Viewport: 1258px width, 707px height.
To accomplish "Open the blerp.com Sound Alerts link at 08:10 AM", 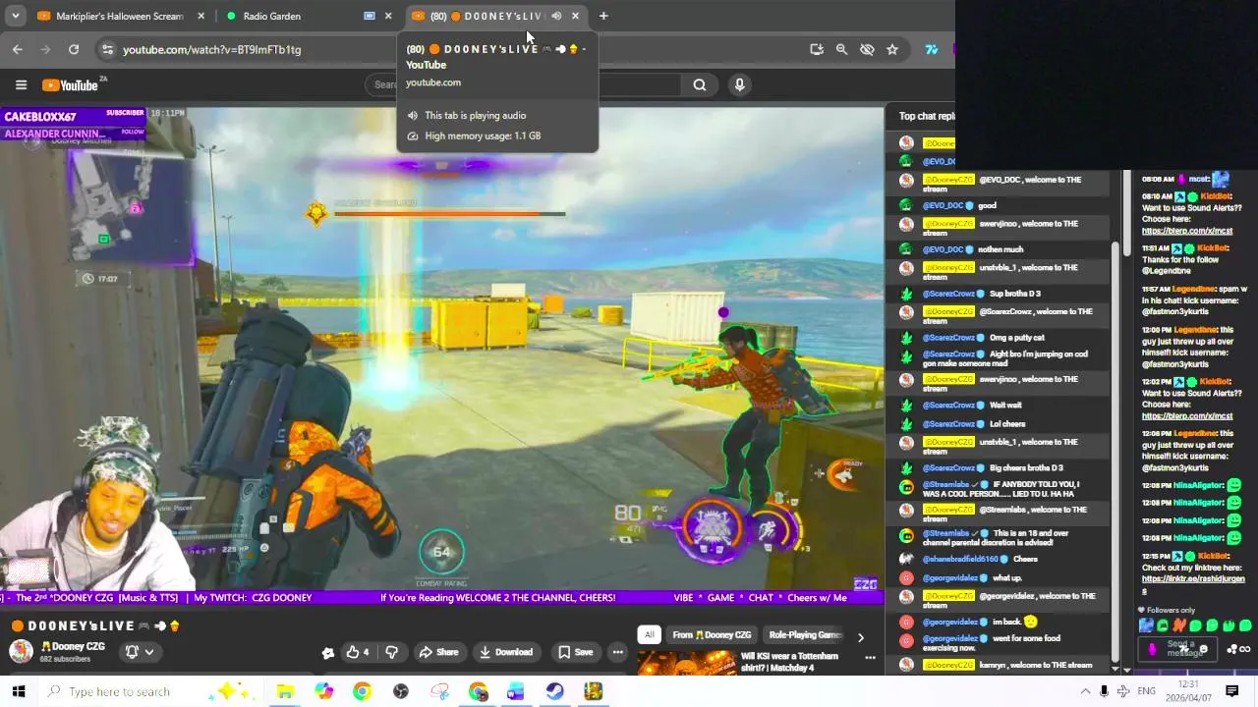I will pos(1186,231).
